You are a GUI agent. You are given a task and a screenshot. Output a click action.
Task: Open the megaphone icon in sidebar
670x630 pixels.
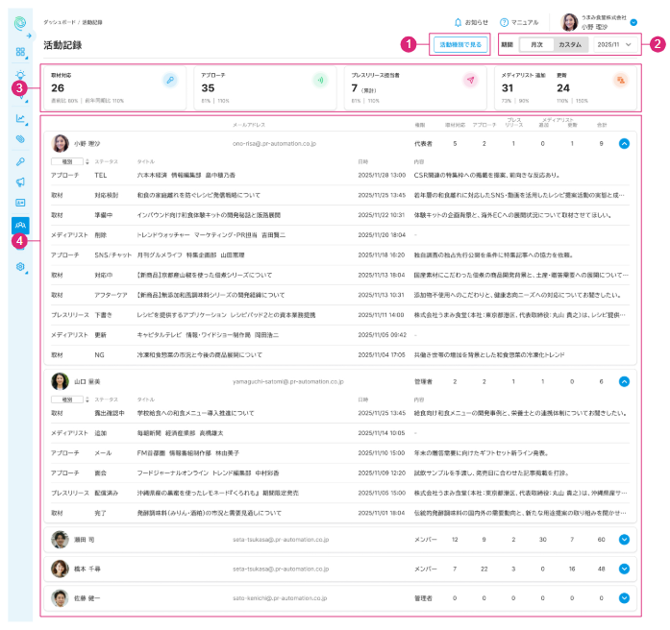[x=20, y=182]
